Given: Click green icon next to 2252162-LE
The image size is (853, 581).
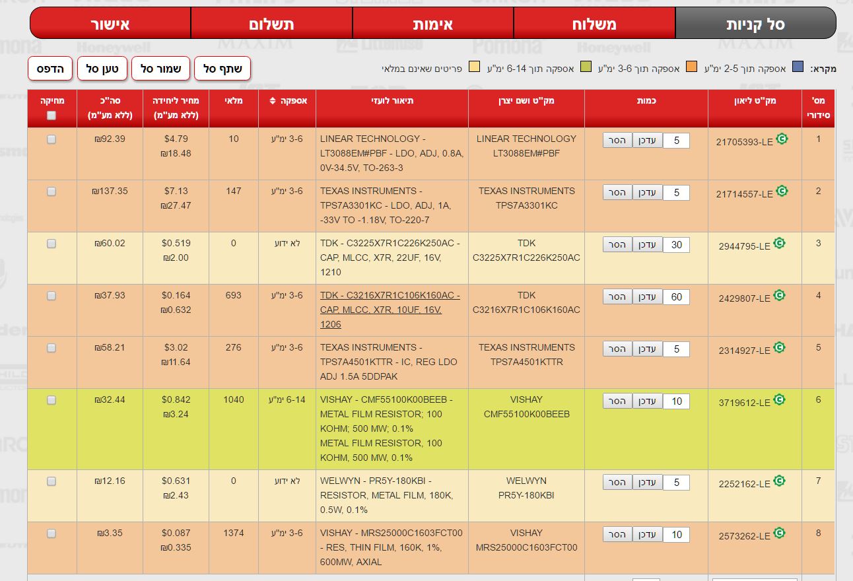Looking at the screenshot, I should [779, 481].
